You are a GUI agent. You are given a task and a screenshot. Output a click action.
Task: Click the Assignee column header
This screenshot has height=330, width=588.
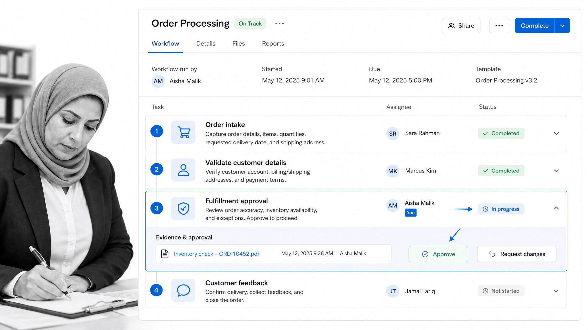click(399, 107)
